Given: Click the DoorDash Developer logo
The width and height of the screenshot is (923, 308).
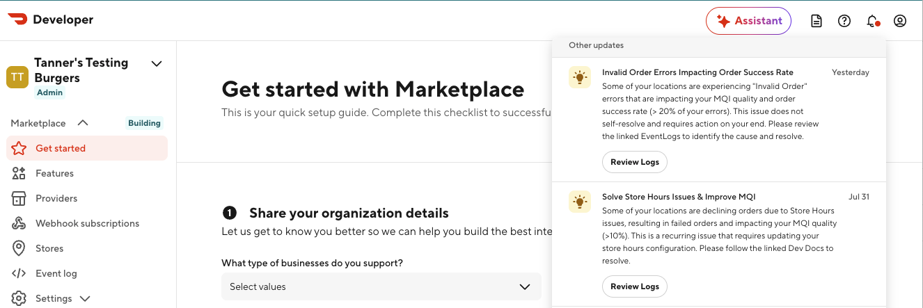Looking at the screenshot, I should [x=50, y=19].
